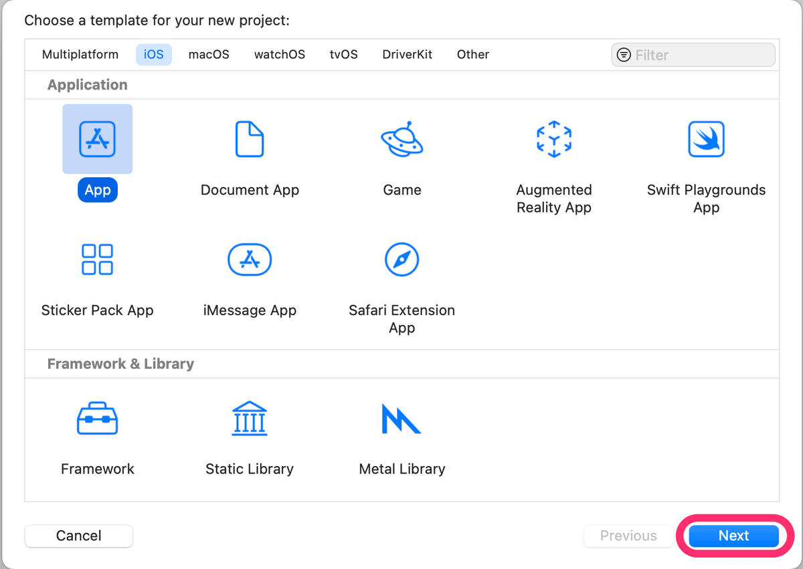Switch to the Other tab
Image resolution: width=803 pixels, height=569 pixels.
tap(473, 55)
